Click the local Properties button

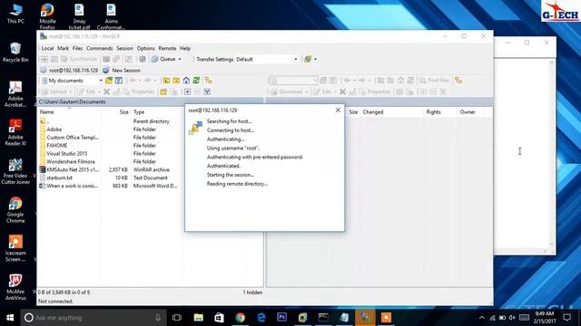(139, 91)
